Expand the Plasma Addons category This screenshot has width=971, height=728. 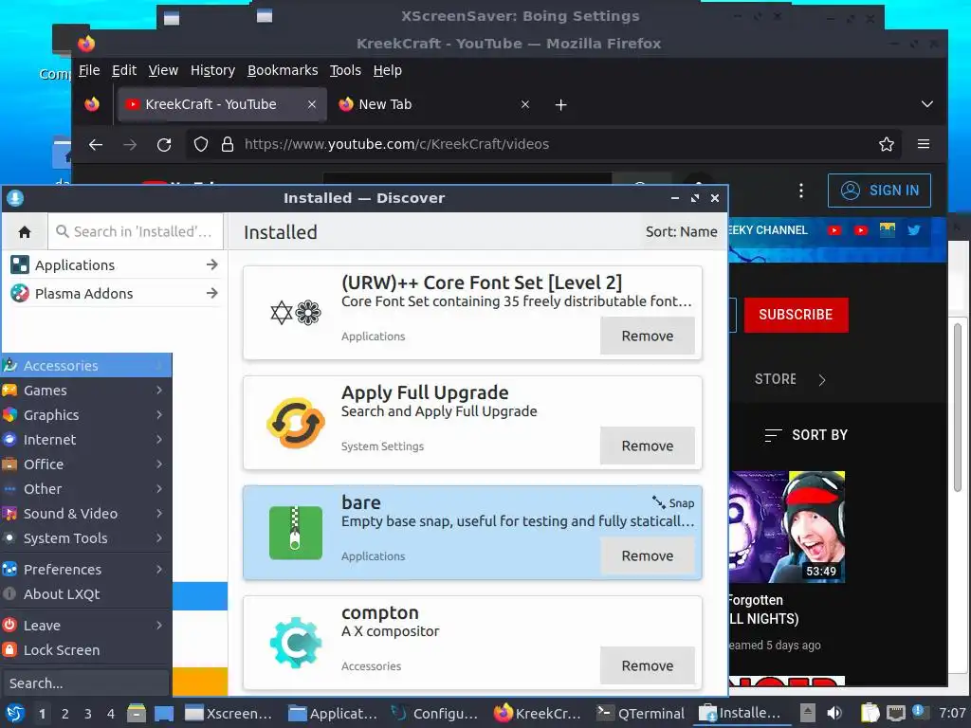115,294
